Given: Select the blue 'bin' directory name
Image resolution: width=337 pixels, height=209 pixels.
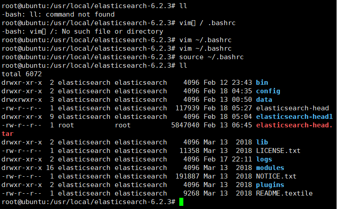Looking at the screenshot, I should (262, 83).
